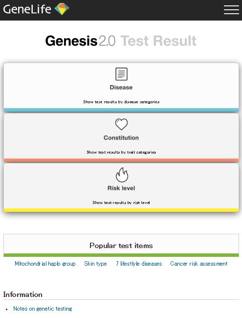
Task: Open the Skin type link
Action: [x=95, y=264]
